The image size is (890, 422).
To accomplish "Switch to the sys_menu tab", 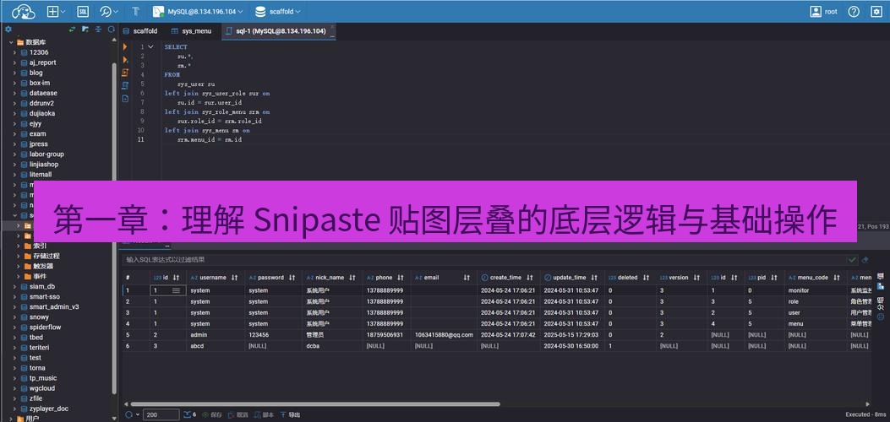I will click(191, 31).
